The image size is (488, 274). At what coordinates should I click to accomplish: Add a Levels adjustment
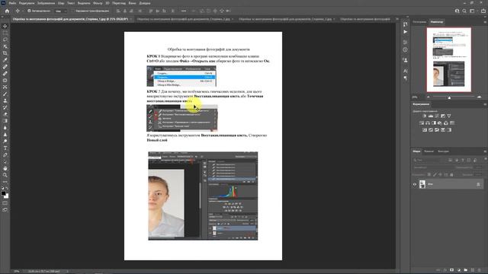tap(431, 116)
